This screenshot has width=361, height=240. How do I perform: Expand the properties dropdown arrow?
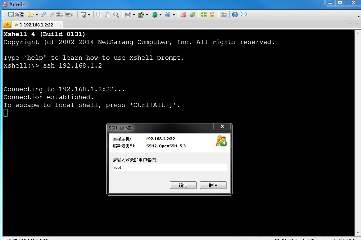(89, 15)
